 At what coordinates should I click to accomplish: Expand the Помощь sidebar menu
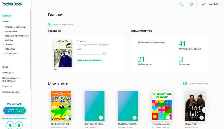tap(13, 72)
